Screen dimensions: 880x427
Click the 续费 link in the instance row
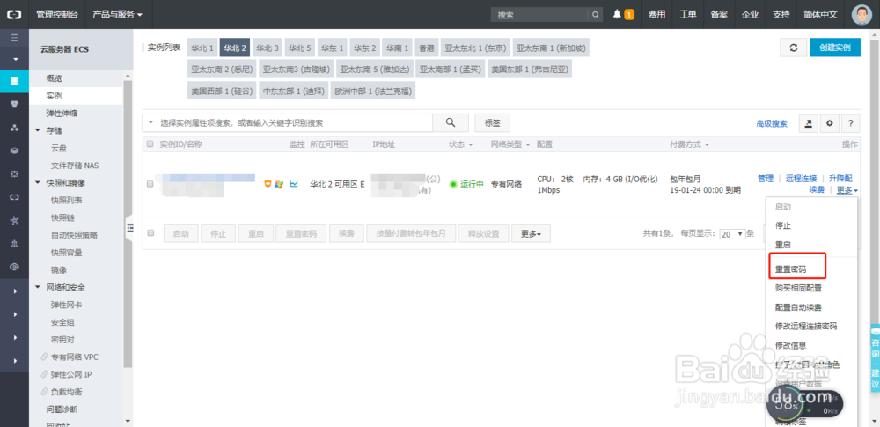[x=817, y=190]
